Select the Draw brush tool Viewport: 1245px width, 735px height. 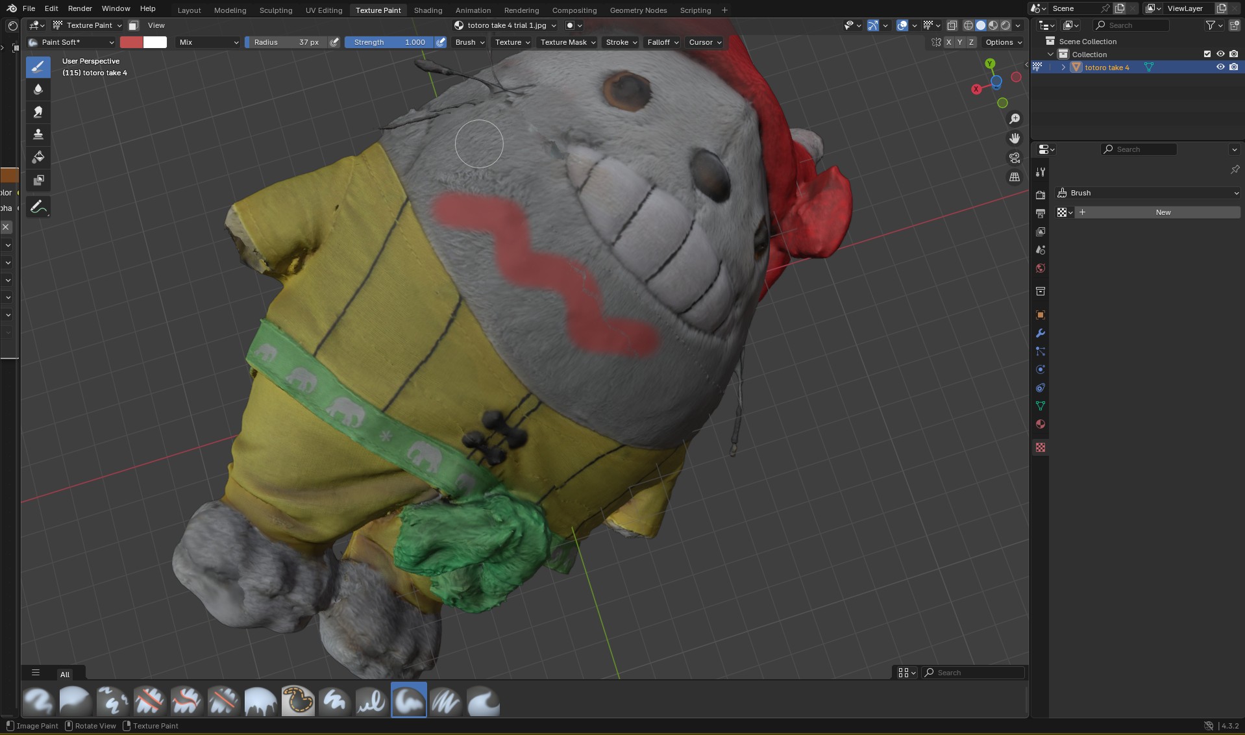[x=38, y=67]
